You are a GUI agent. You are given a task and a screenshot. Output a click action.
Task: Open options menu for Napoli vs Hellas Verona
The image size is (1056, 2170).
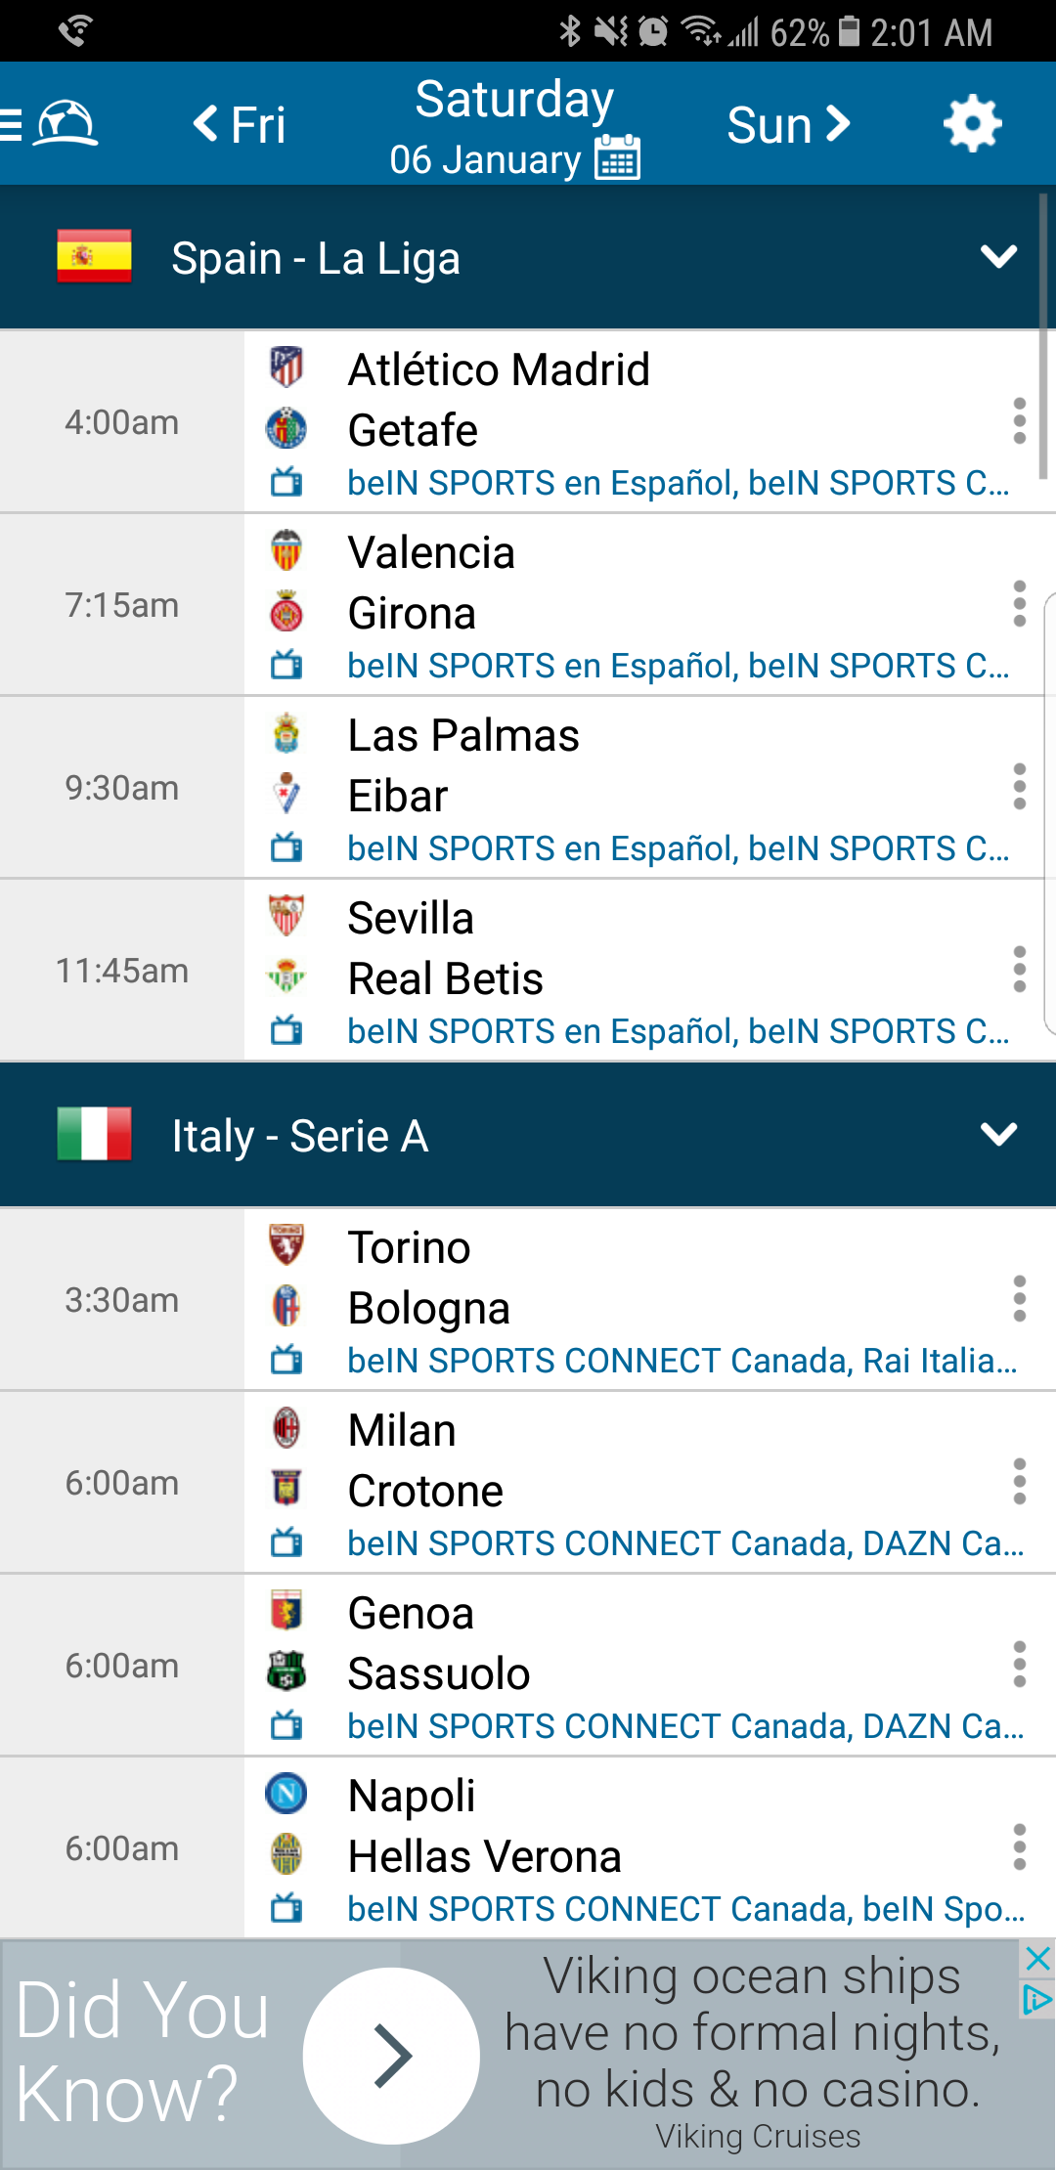(x=1019, y=1847)
